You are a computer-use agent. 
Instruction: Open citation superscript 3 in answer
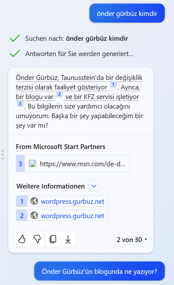pyautogui.click(x=20, y=104)
